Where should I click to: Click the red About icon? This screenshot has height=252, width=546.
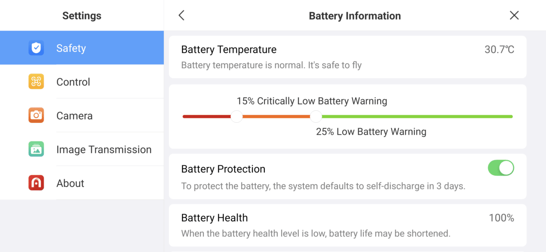pyautogui.click(x=36, y=183)
